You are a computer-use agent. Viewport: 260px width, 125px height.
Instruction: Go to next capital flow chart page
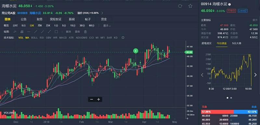(x=255, y=75)
